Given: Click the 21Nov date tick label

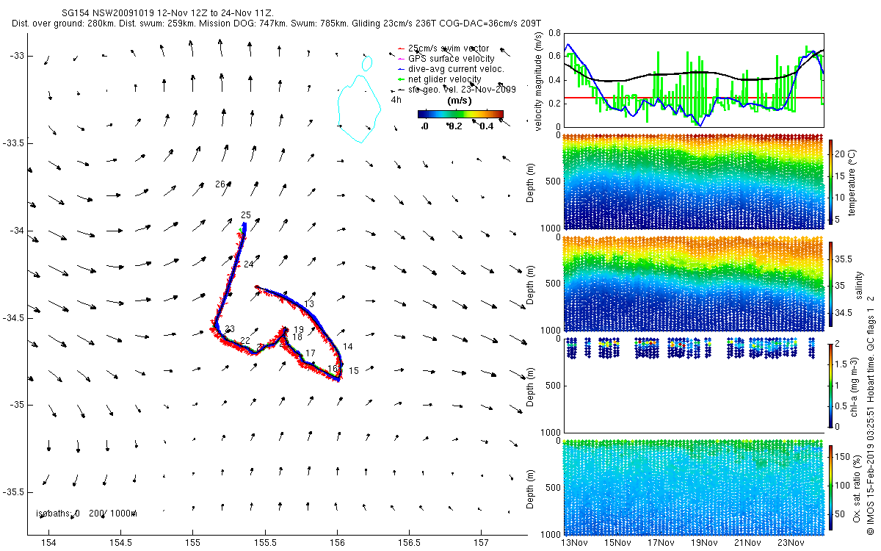Looking at the screenshot, I should pyautogui.click(x=747, y=543).
